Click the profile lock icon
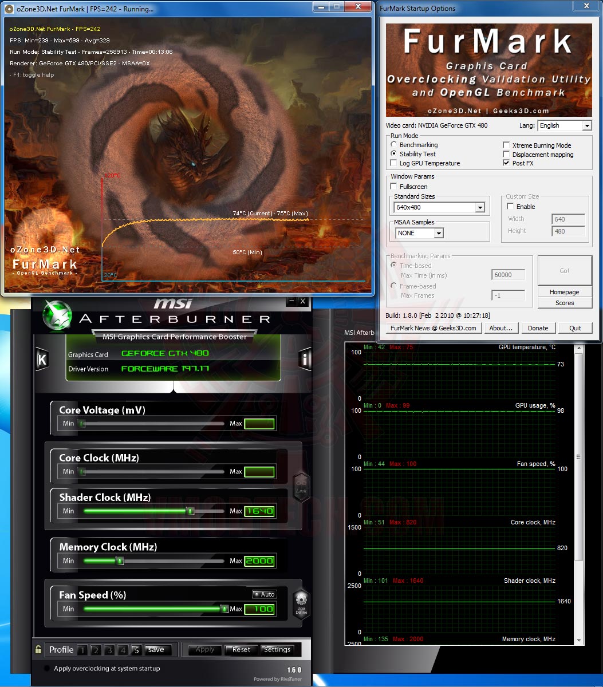 [38, 650]
